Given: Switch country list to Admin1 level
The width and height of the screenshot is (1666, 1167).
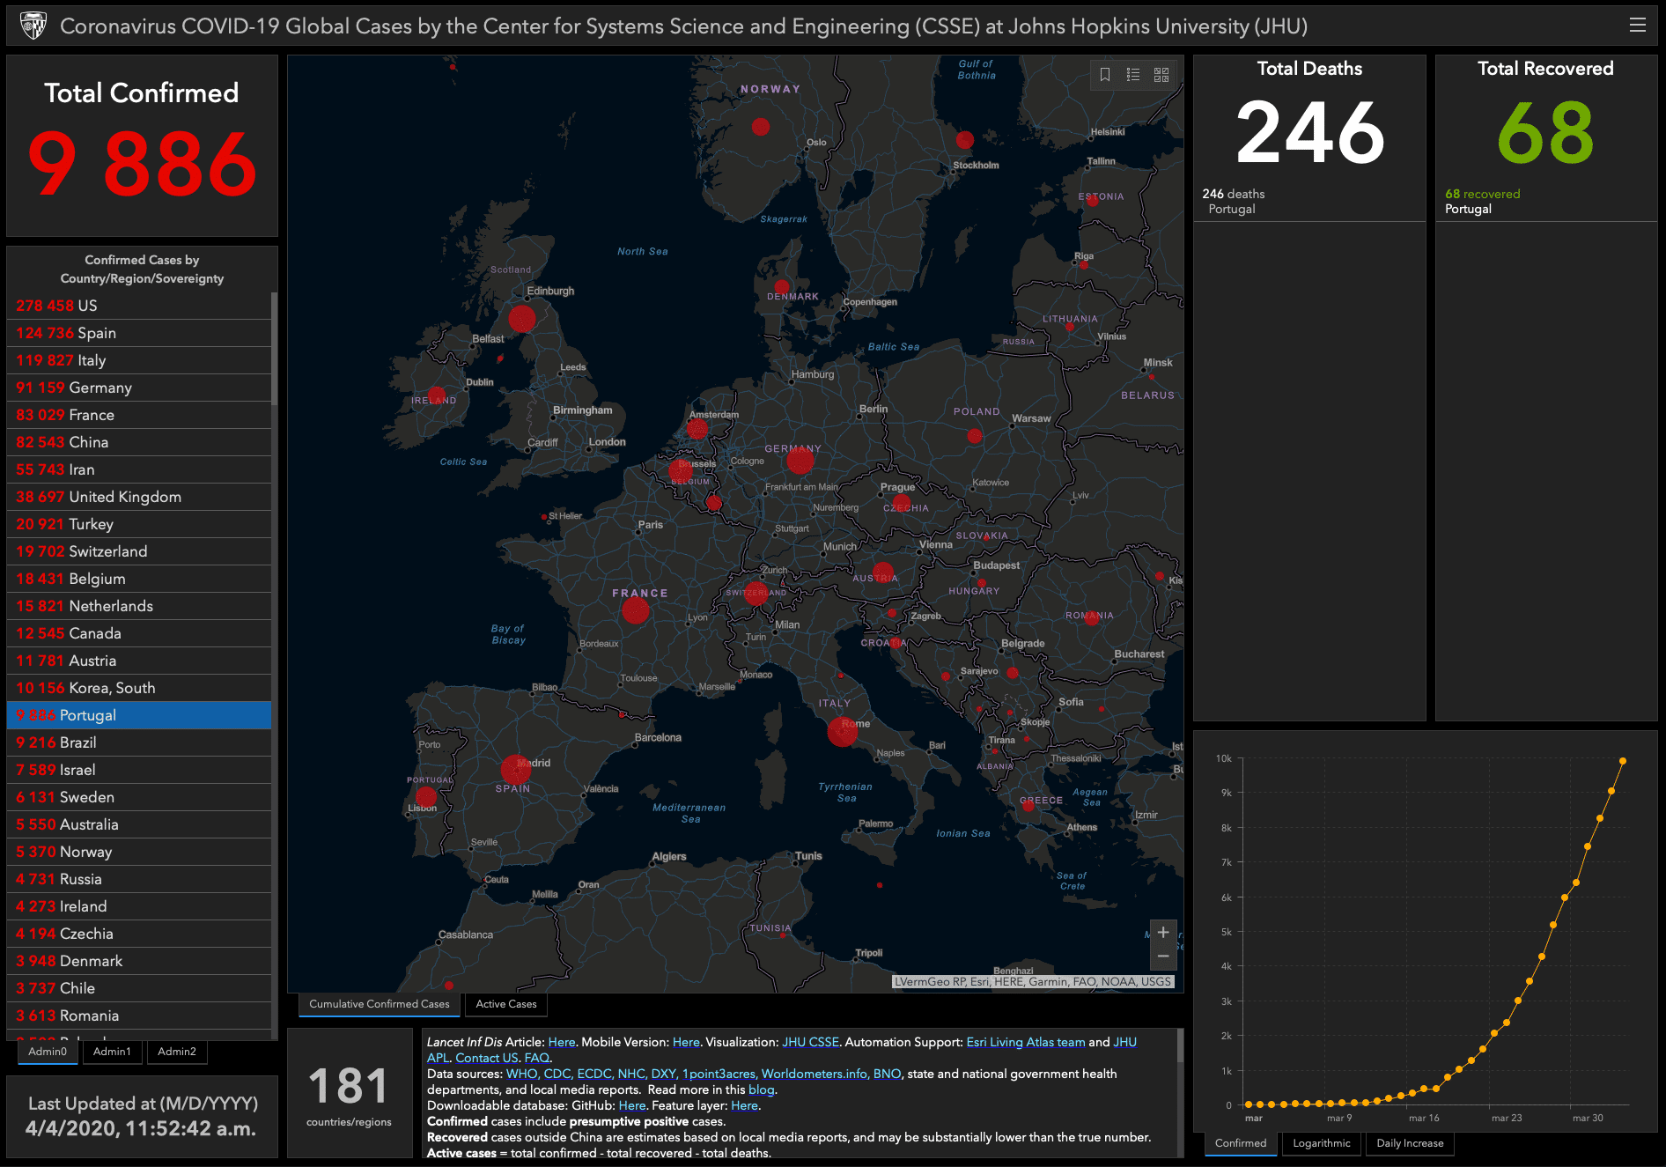Looking at the screenshot, I should coord(112,1052).
